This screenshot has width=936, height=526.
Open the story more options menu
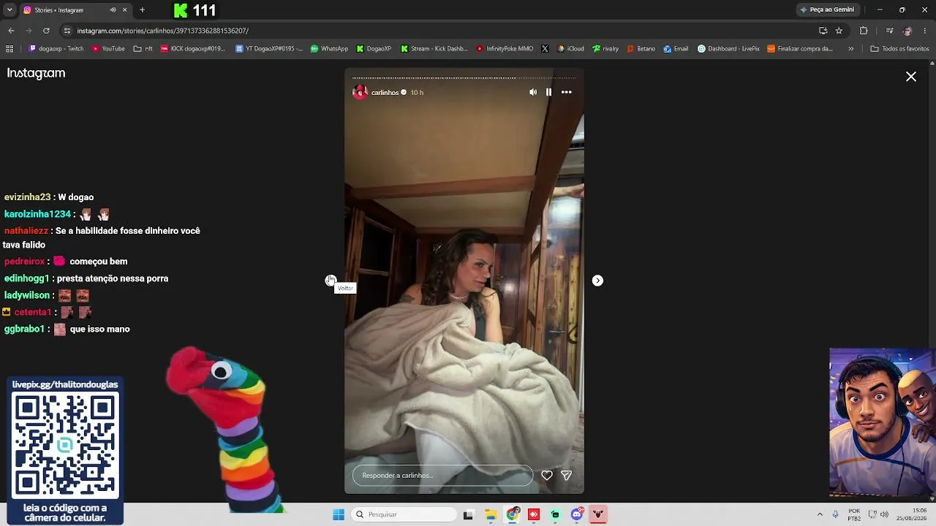tap(567, 92)
